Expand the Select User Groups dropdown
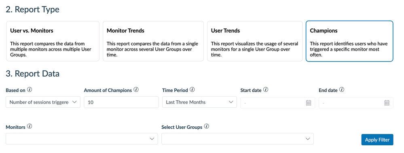The height and width of the screenshot is (153, 404). click(237, 139)
